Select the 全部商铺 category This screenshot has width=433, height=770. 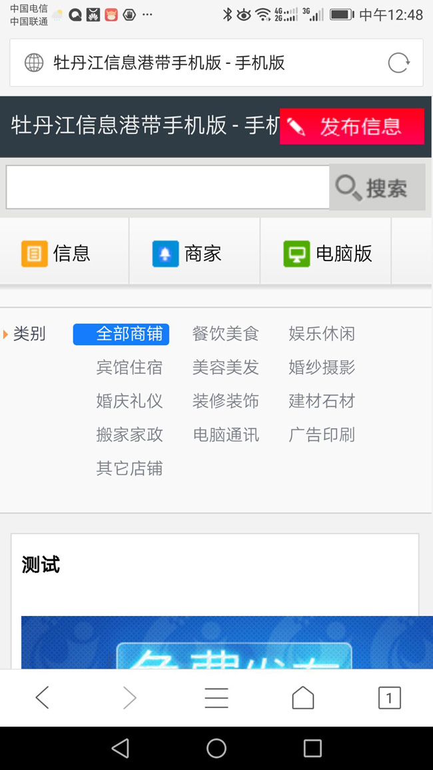pyautogui.click(x=121, y=334)
